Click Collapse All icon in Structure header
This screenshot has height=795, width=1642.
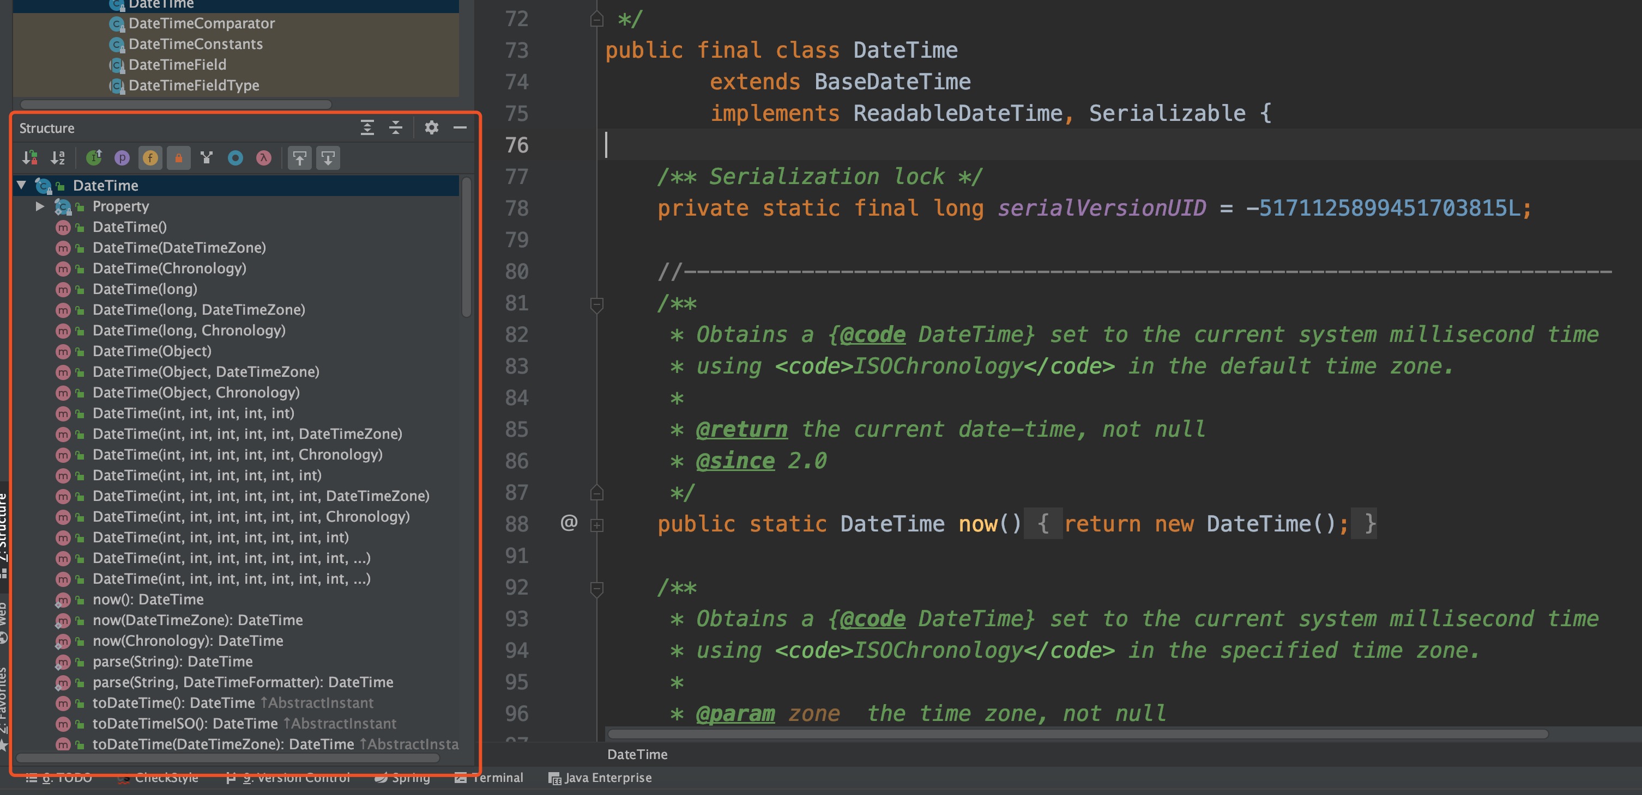pyautogui.click(x=396, y=128)
